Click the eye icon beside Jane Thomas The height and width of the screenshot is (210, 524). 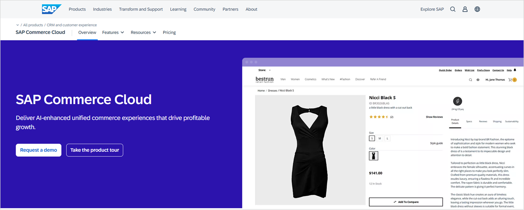478,80
